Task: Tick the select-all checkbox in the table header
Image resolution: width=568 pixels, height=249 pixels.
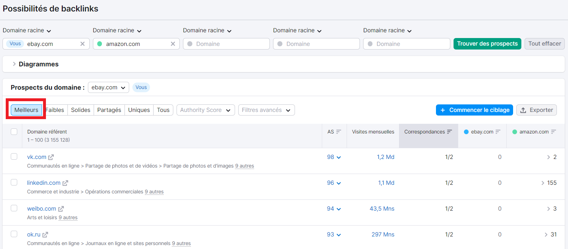Action: click(14, 132)
